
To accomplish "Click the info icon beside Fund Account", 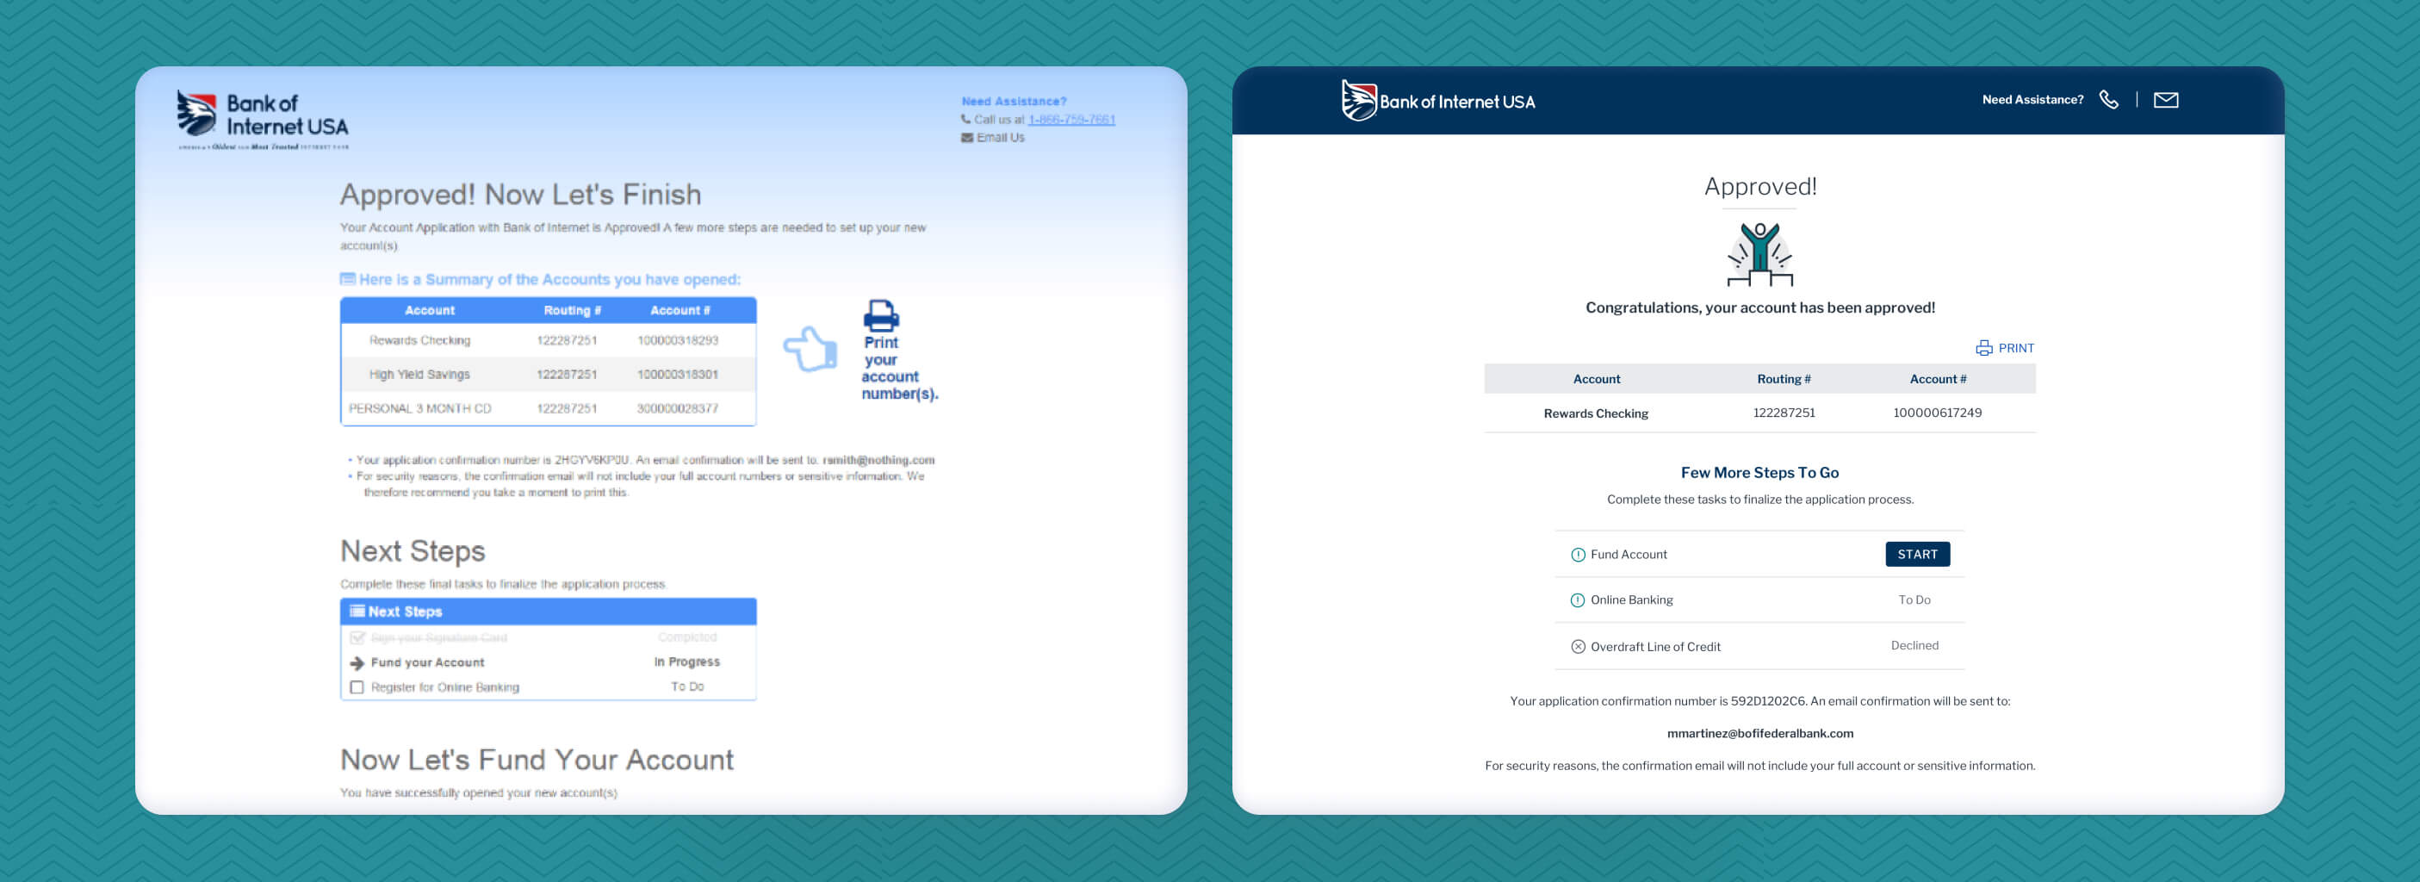I will [x=1579, y=555].
